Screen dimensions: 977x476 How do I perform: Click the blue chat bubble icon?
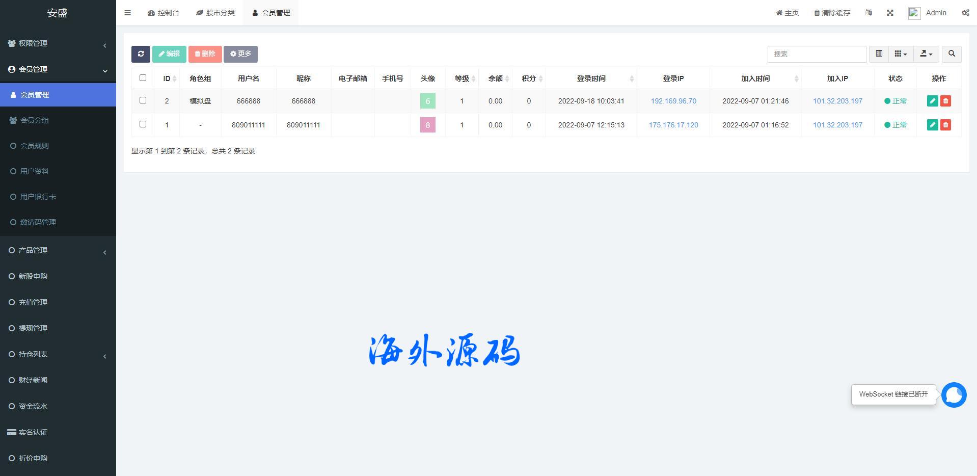tap(954, 395)
